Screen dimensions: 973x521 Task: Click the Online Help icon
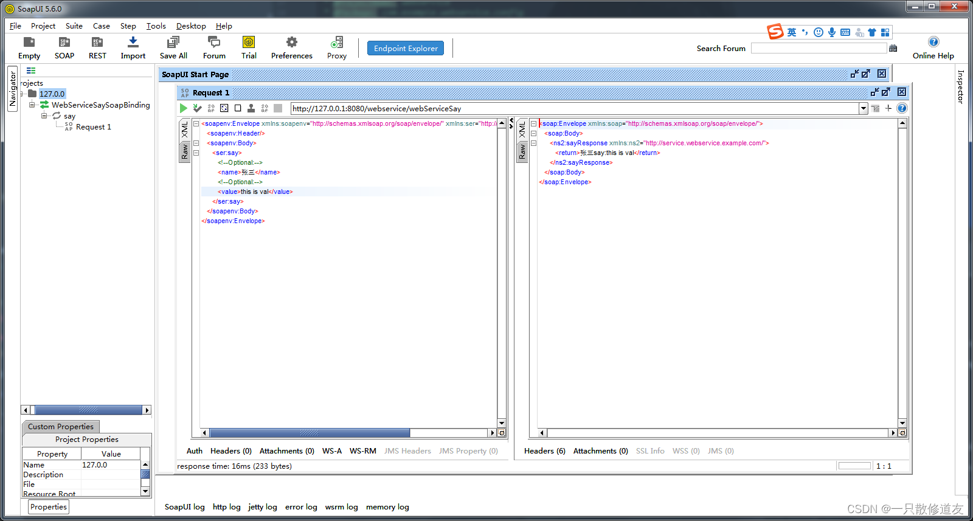coord(933,42)
